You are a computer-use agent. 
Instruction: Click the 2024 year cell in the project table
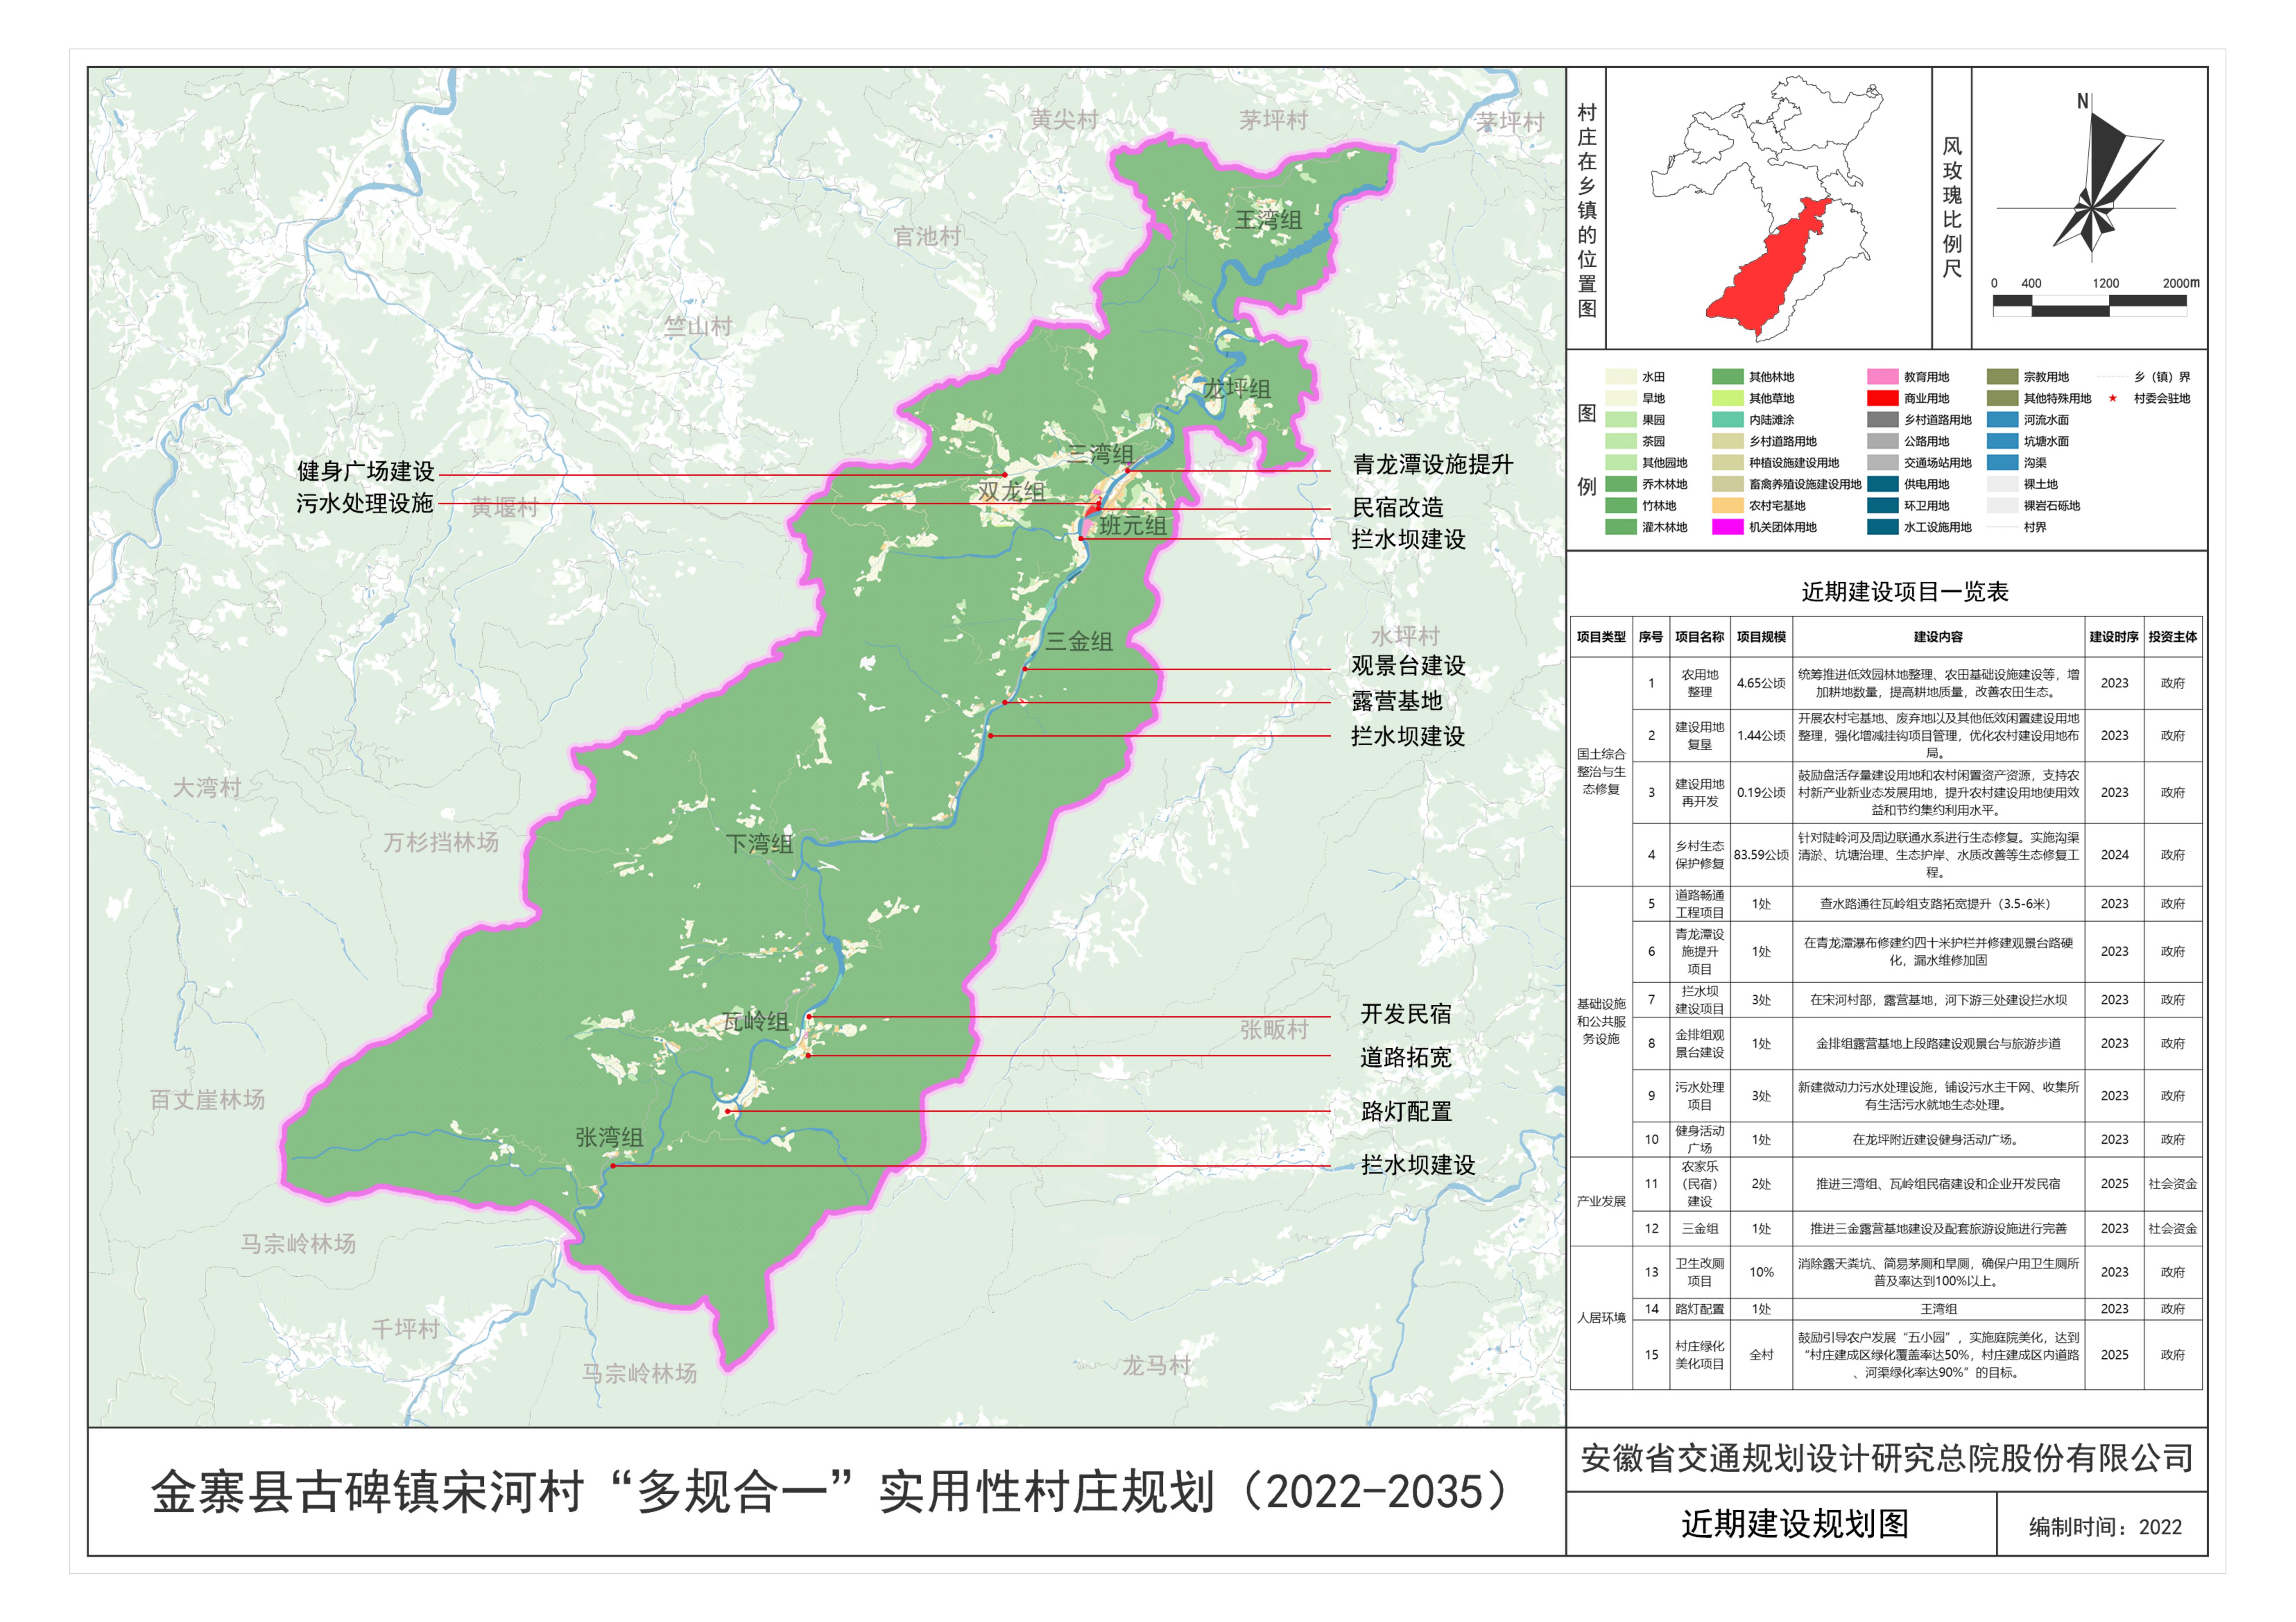(x=2114, y=855)
